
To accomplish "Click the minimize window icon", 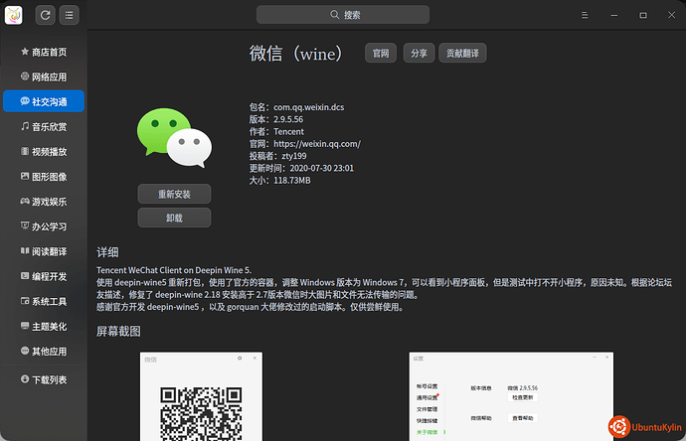I will point(614,15).
